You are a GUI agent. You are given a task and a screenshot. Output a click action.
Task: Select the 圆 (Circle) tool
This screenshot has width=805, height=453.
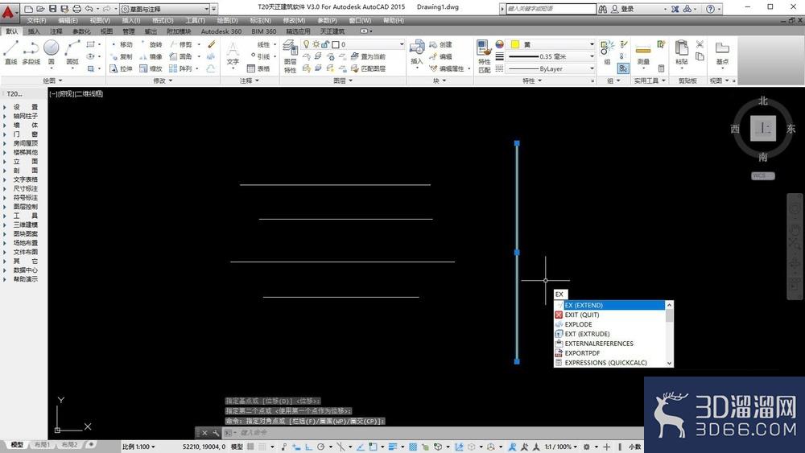point(51,53)
